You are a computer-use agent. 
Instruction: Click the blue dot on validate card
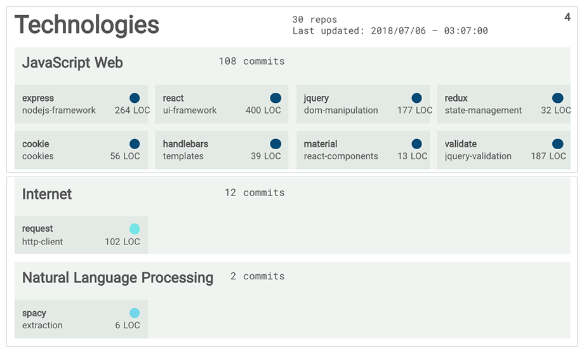pyautogui.click(x=557, y=144)
